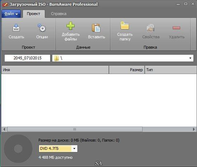The image size is (197, 167).
Task: Open Опции settings gears icon
Action: click(42, 28)
